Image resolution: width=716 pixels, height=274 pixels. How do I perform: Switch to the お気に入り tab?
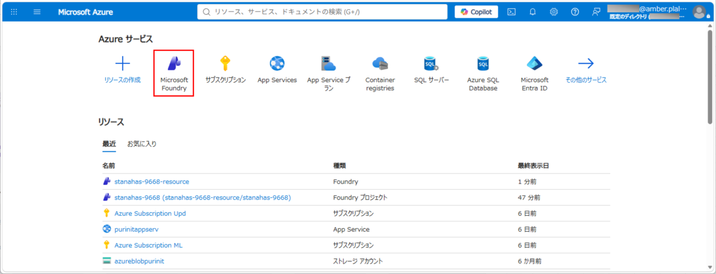tap(142, 144)
